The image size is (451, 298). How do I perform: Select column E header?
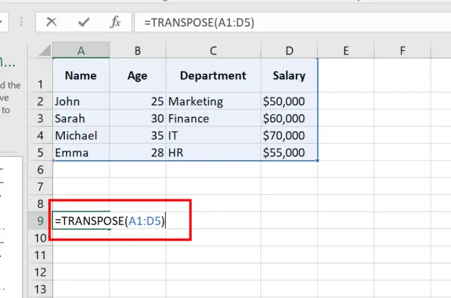pos(346,50)
